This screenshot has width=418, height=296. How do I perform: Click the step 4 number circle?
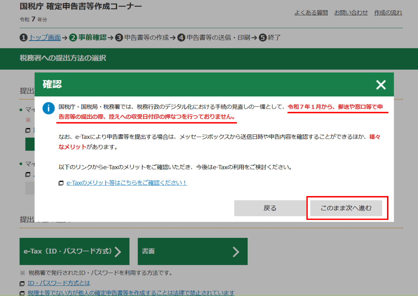pos(181,38)
